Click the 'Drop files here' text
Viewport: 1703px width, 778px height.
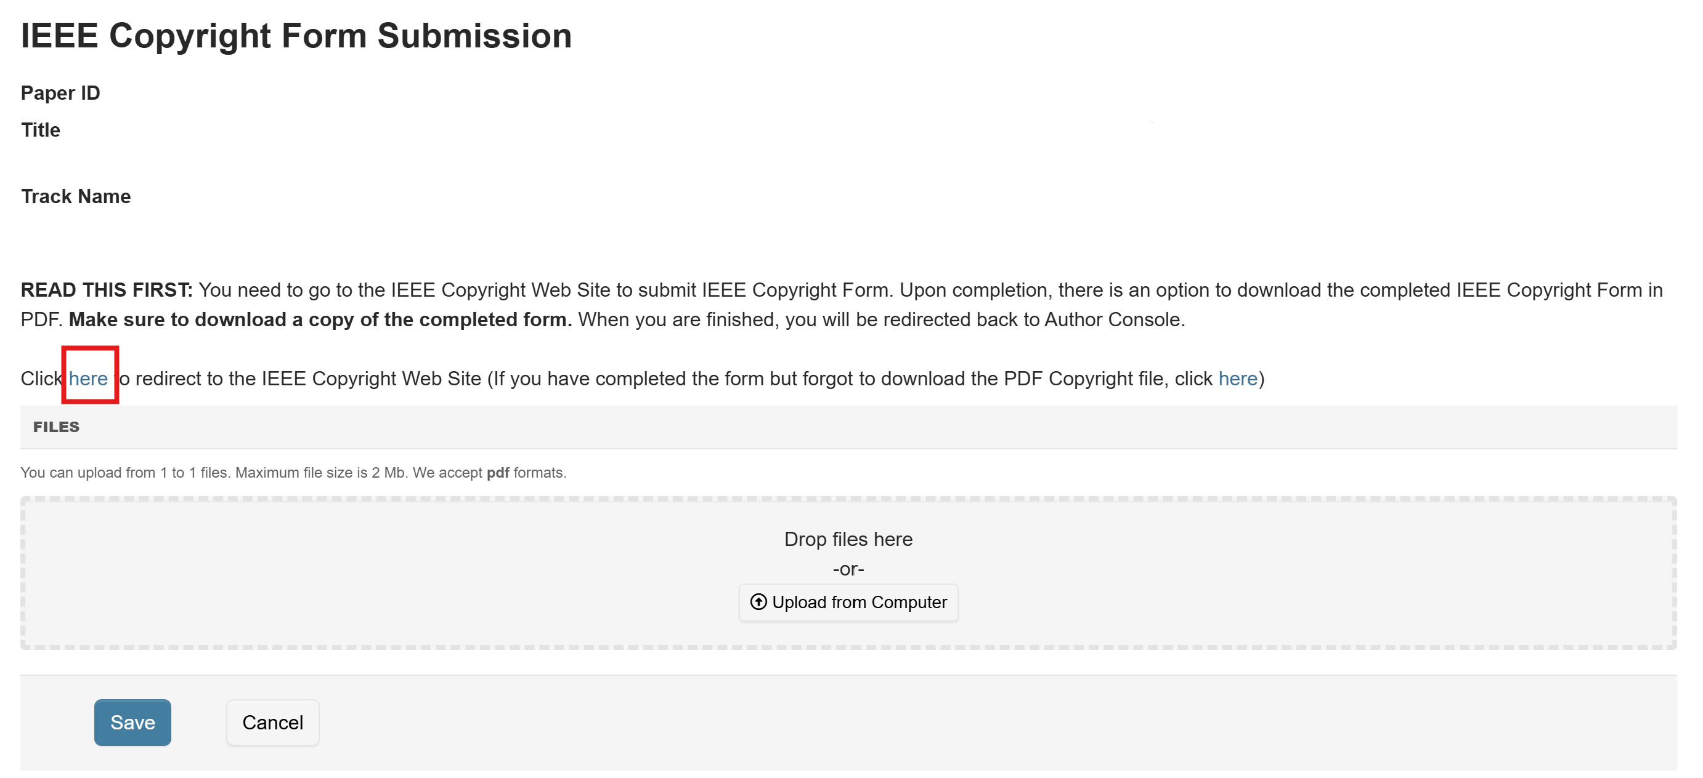(848, 539)
